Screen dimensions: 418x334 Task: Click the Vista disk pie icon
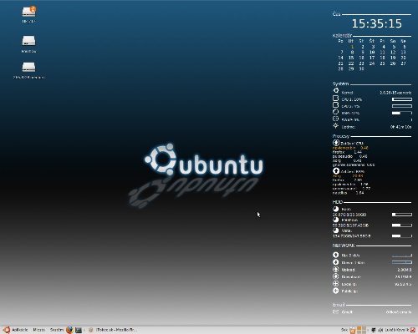pos(336,230)
